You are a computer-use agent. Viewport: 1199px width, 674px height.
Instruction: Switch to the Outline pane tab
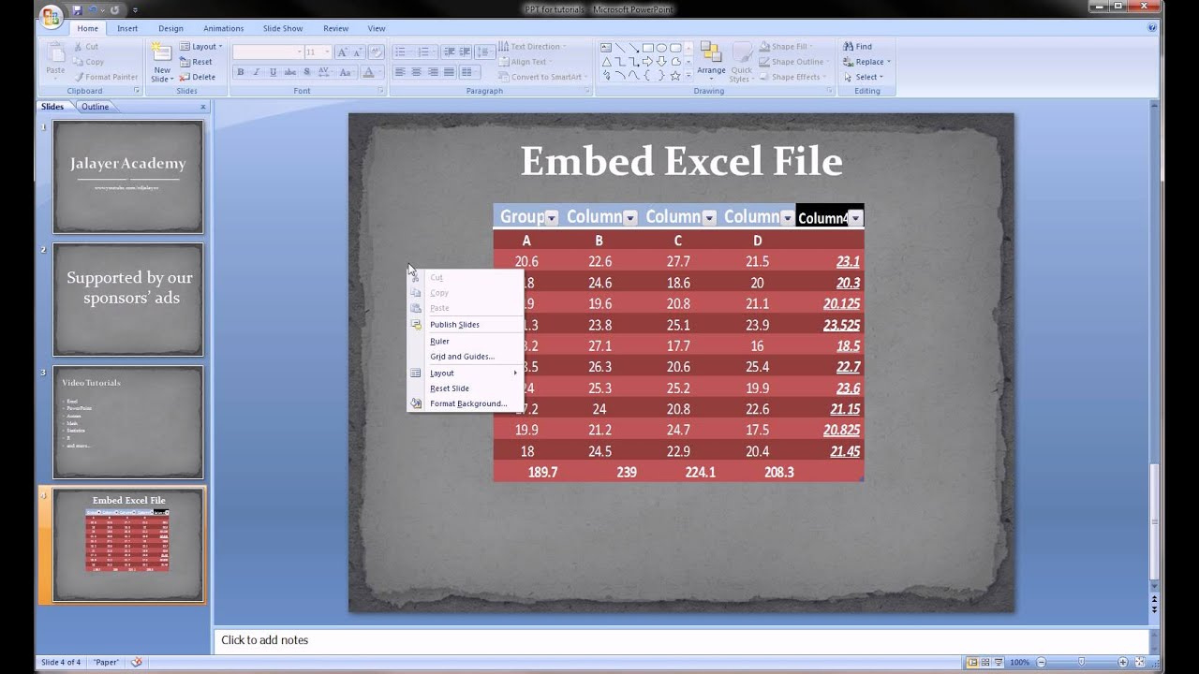[x=95, y=107]
